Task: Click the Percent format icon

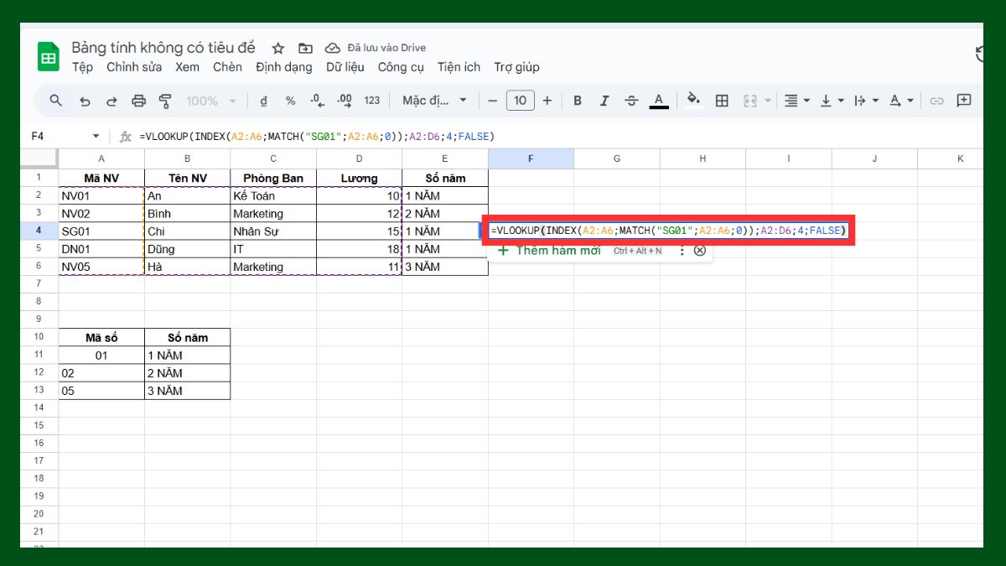Action: tap(289, 100)
